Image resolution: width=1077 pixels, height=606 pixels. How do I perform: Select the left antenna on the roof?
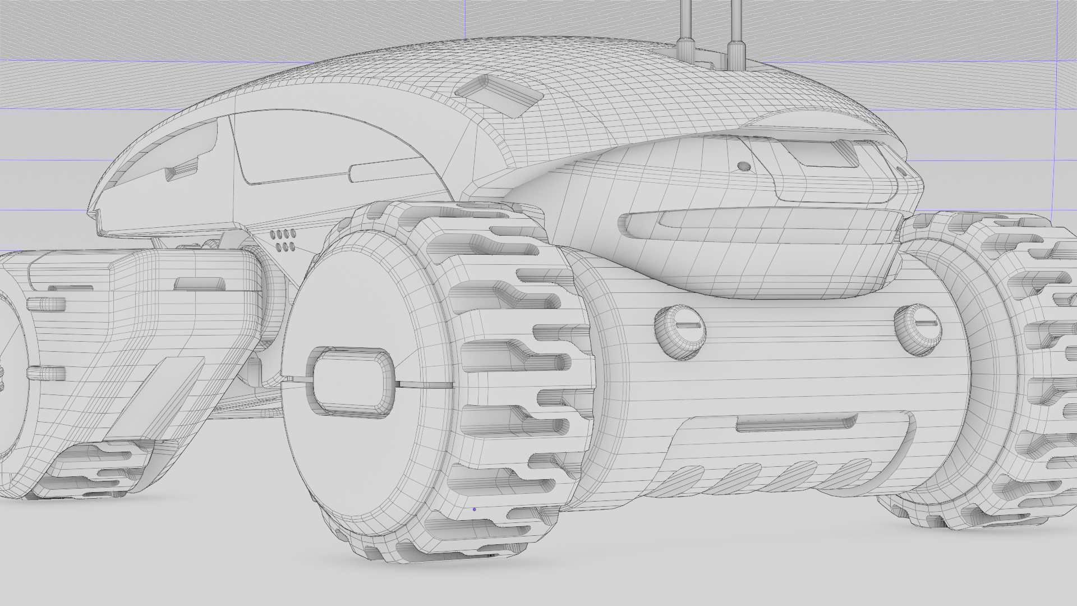[x=686, y=31]
